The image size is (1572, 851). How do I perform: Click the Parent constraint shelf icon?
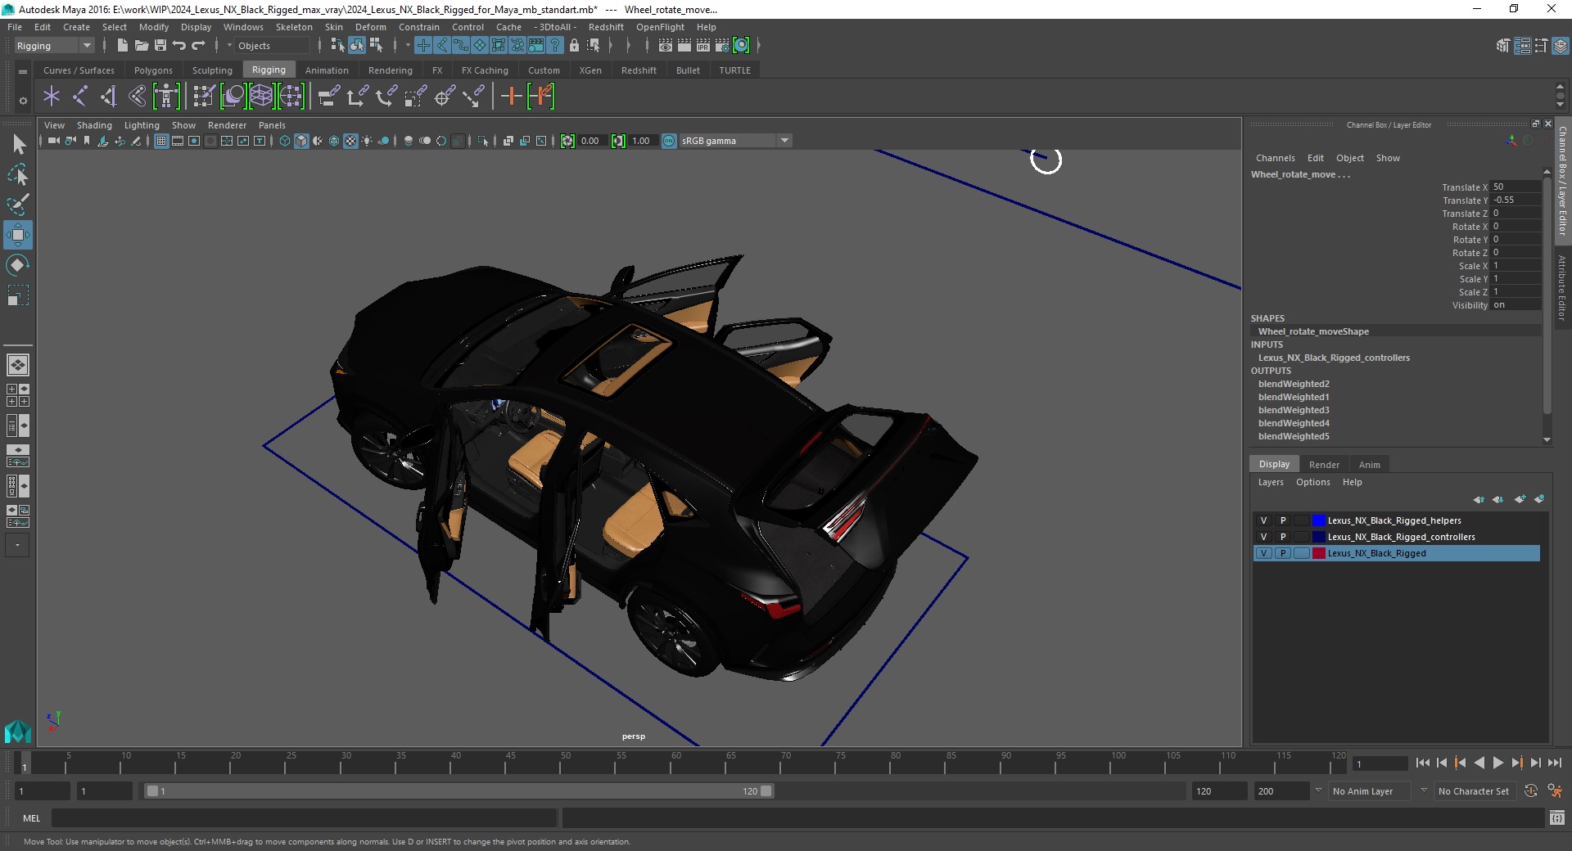(x=328, y=97)
